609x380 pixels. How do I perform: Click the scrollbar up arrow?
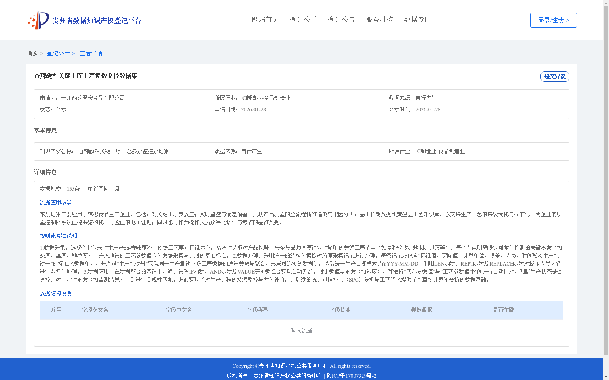pyautogui.click(x=606, y=3)
